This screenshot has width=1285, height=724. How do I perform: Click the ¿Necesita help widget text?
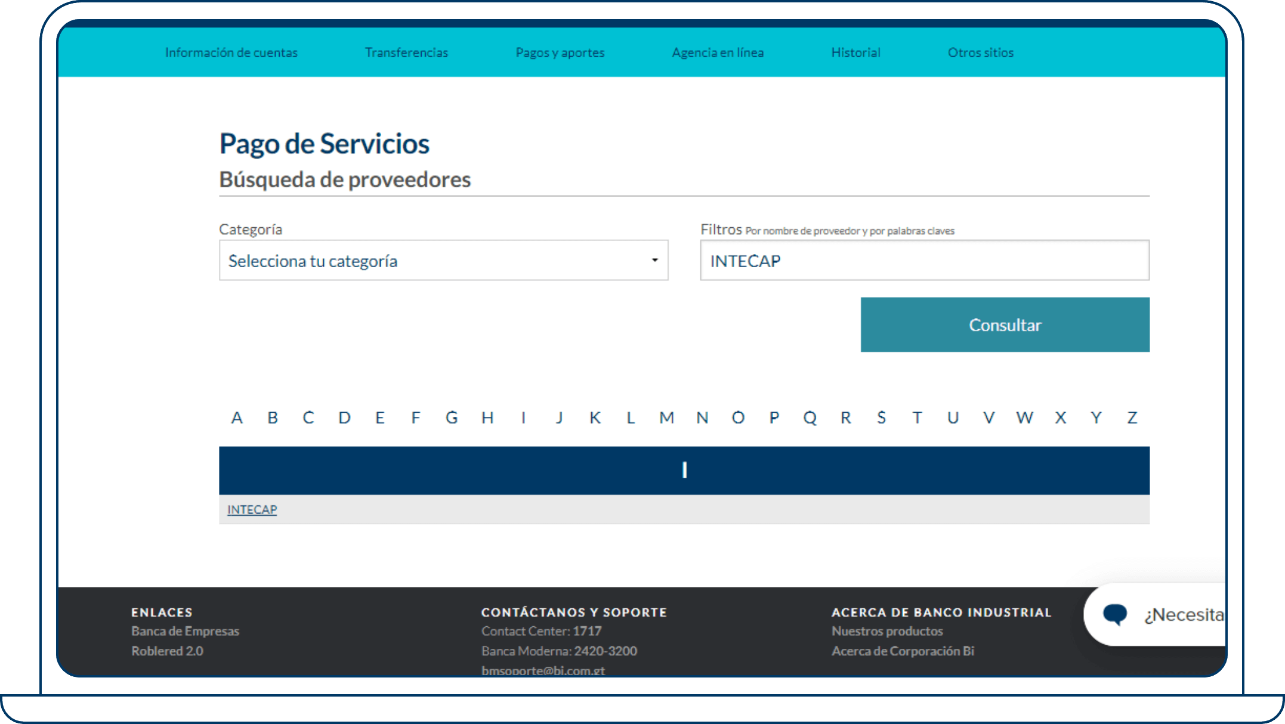(1184, 615)
